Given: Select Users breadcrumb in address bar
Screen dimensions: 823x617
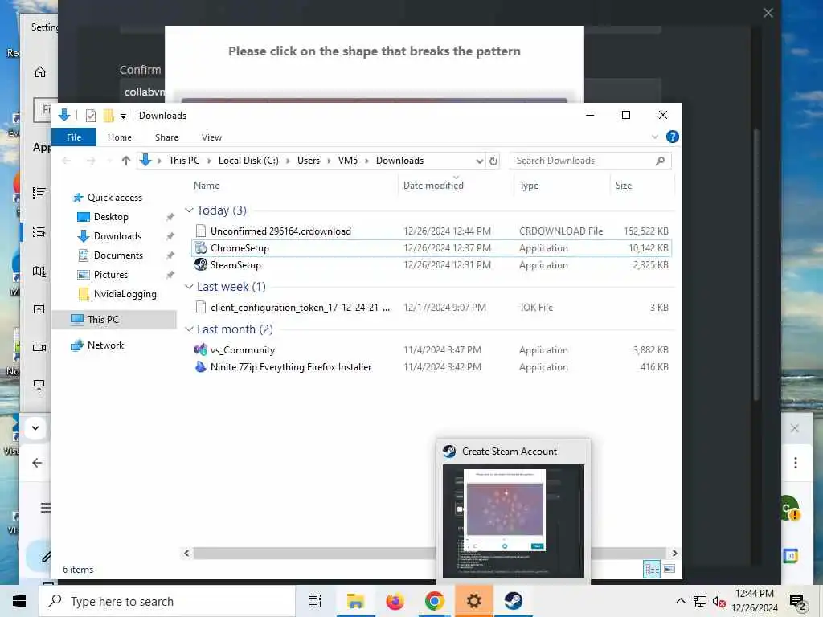Looking at the screenshot, I should (308, 161).
